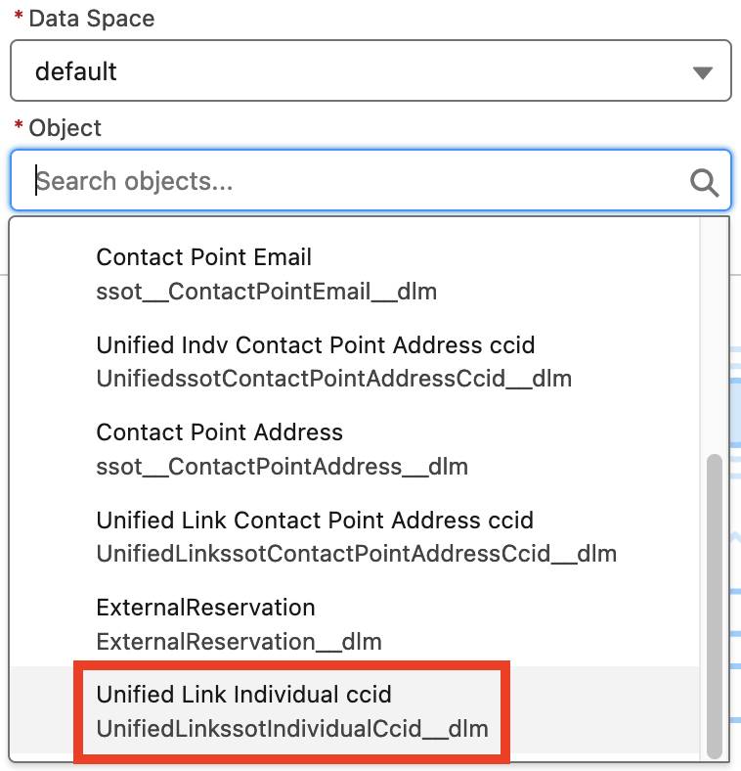The width and height of the screenshot is (741, 771).
Task: Choose Unified Indv Contact Point Address ccid
Action: (x=354, y=361)
